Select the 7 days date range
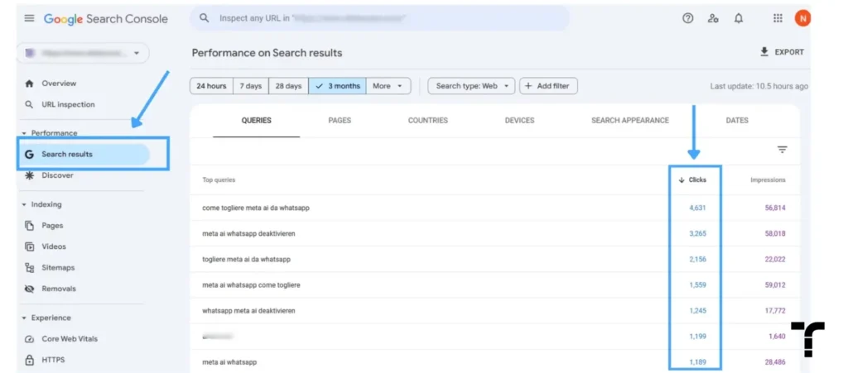848x373 pixels. coord(250,86)
